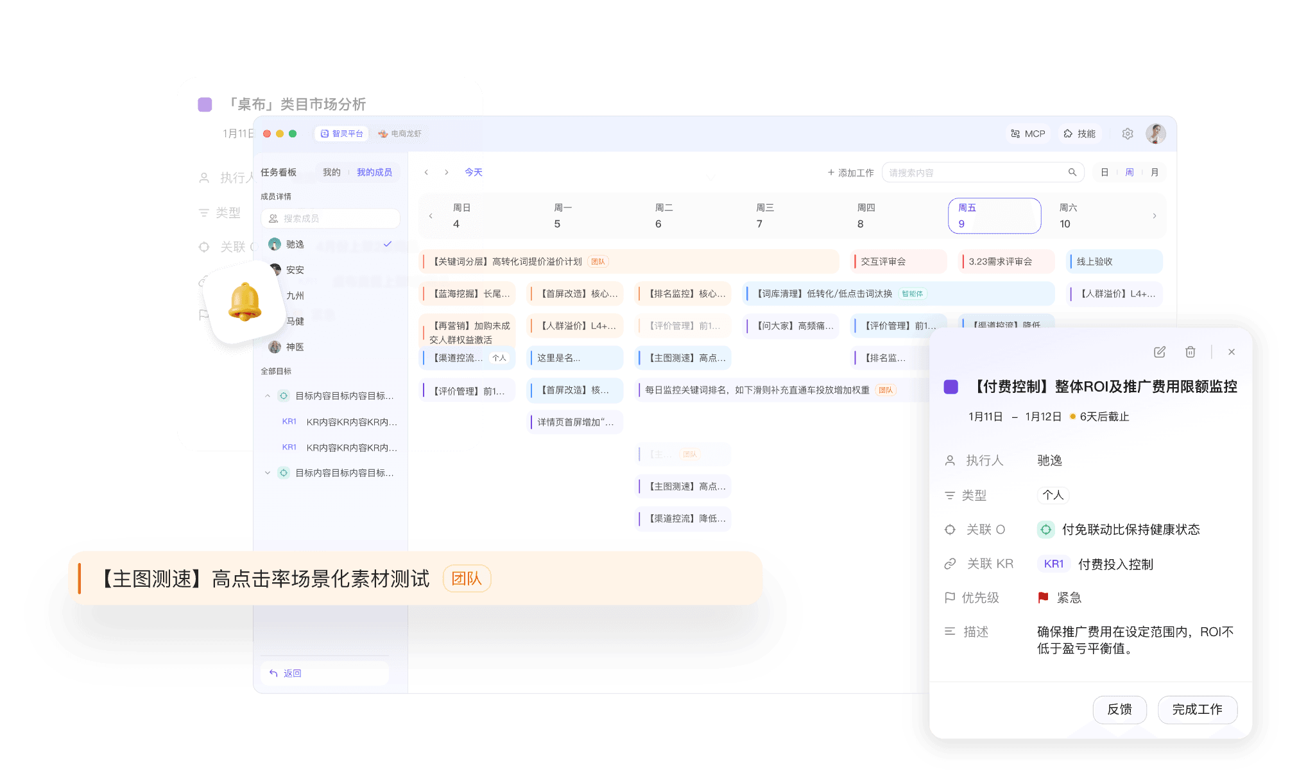This screenshot has width=1290, height=780.
Task: Open the settings gear
Action: (x=1127, y=134)
